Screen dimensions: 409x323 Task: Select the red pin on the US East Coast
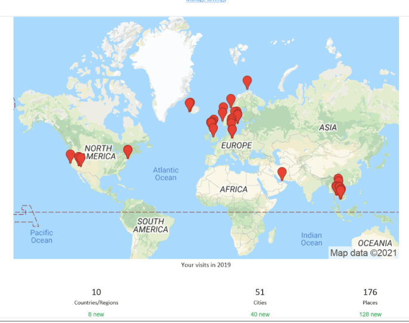coord(127,151)
